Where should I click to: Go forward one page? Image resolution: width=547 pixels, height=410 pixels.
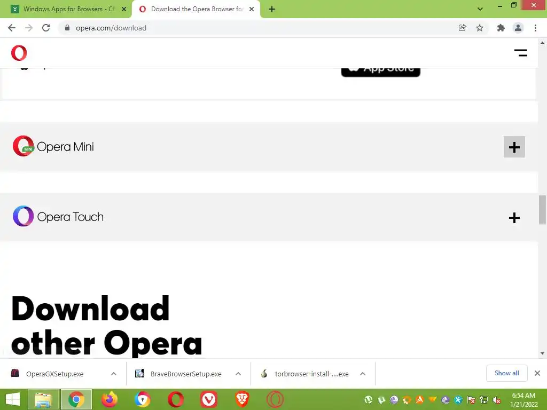pyautogui.click(x=29, y=28)
